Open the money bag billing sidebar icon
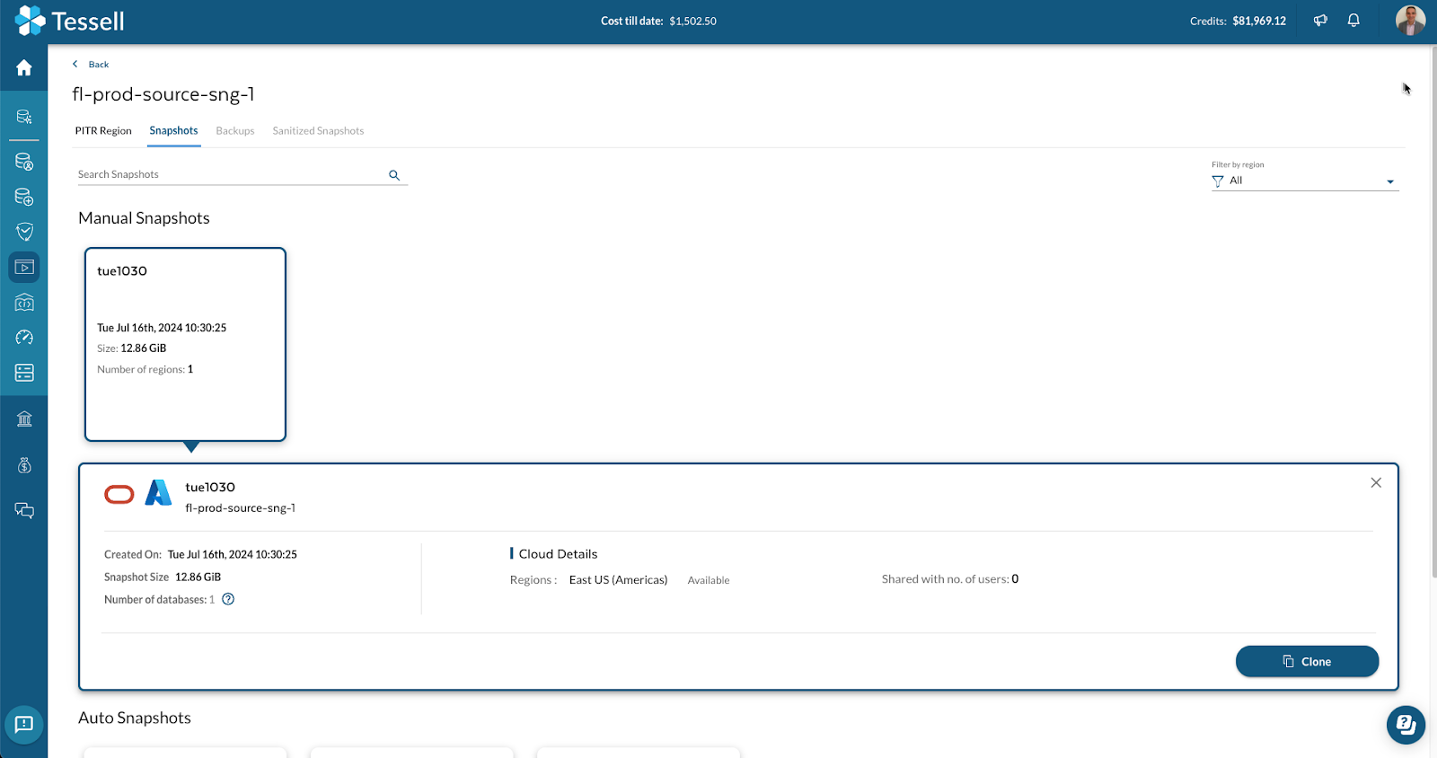This screenshot has width=1437, height=758. tap(24, 465)
